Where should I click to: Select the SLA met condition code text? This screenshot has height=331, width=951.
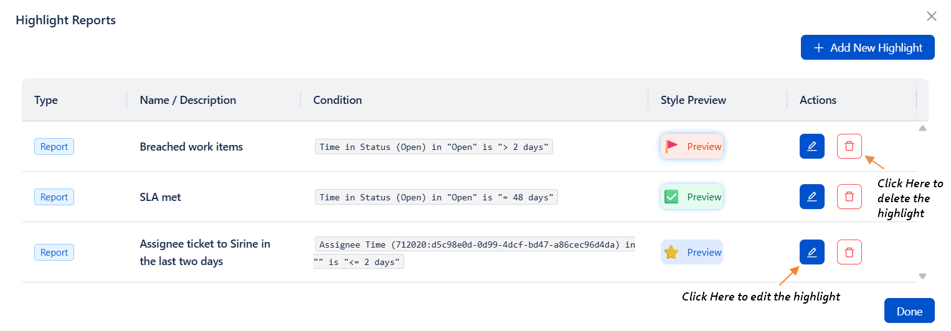tap(436, 198)
